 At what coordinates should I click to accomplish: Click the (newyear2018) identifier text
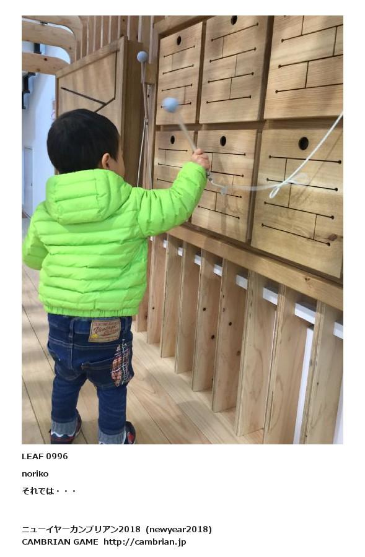click(178, 529)
